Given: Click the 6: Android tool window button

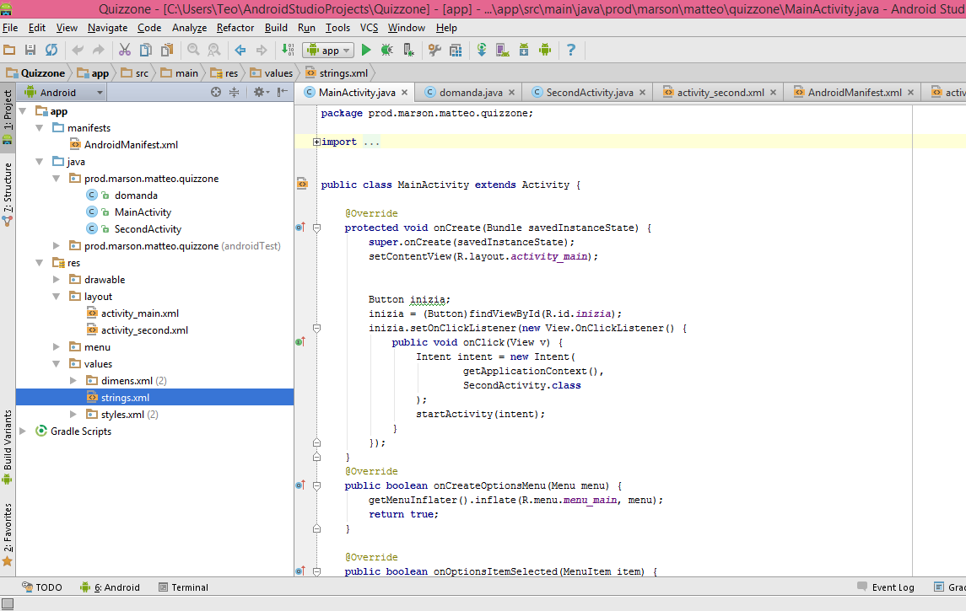Looking at the screenshot, I should pos(111,587).
